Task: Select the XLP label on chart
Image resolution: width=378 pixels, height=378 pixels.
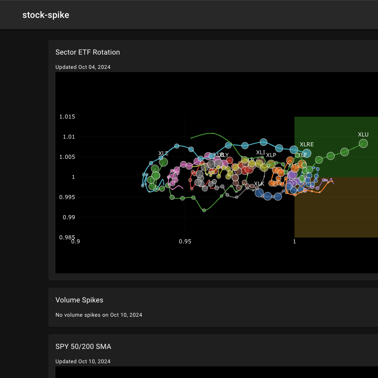Action: pyautogui.click(x=271, y=155)
